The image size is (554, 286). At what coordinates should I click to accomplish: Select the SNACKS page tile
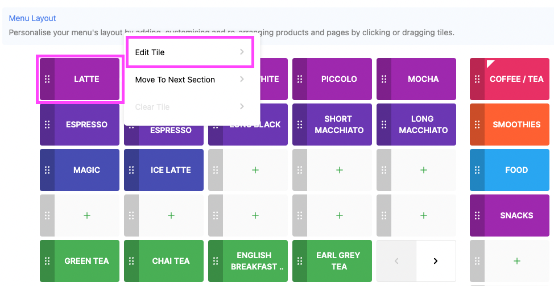[510, 215]
